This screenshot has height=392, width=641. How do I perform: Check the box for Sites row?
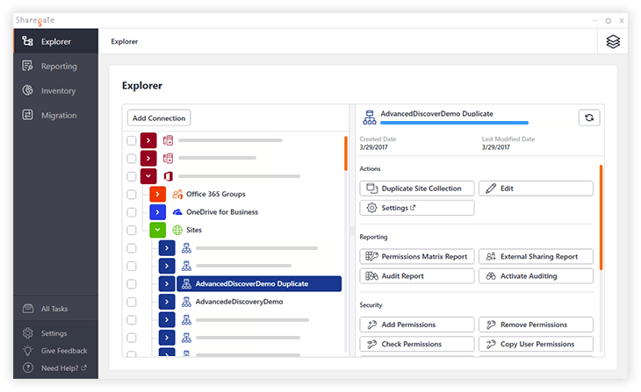131,231
